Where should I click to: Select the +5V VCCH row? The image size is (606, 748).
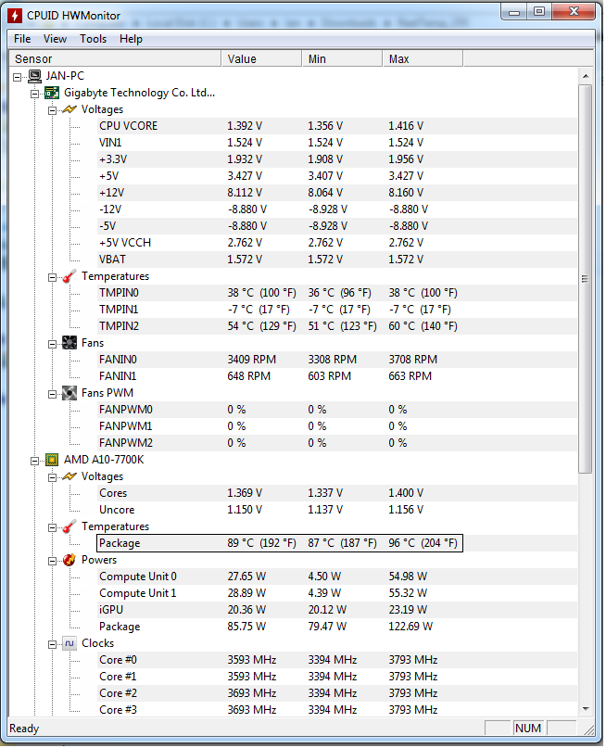pos(337,243)
